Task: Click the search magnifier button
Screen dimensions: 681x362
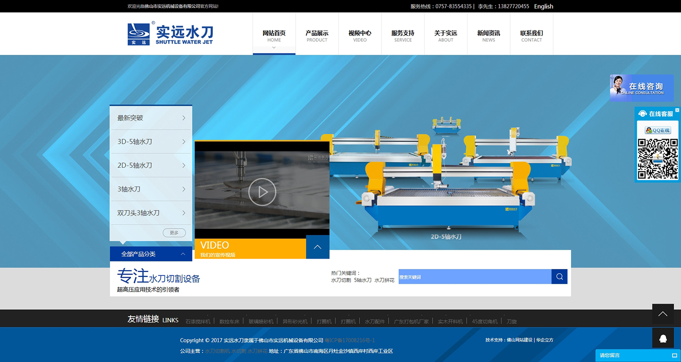Action: tap(559, 277)
